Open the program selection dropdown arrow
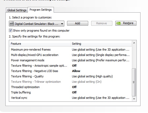Screen dimensions: 148x113 [x=62, y=24]
